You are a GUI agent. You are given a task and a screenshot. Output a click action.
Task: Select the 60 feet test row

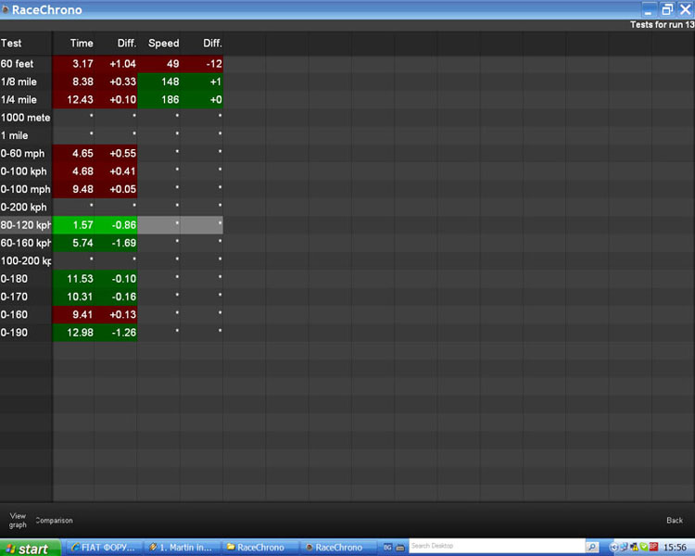pos(26,64)
